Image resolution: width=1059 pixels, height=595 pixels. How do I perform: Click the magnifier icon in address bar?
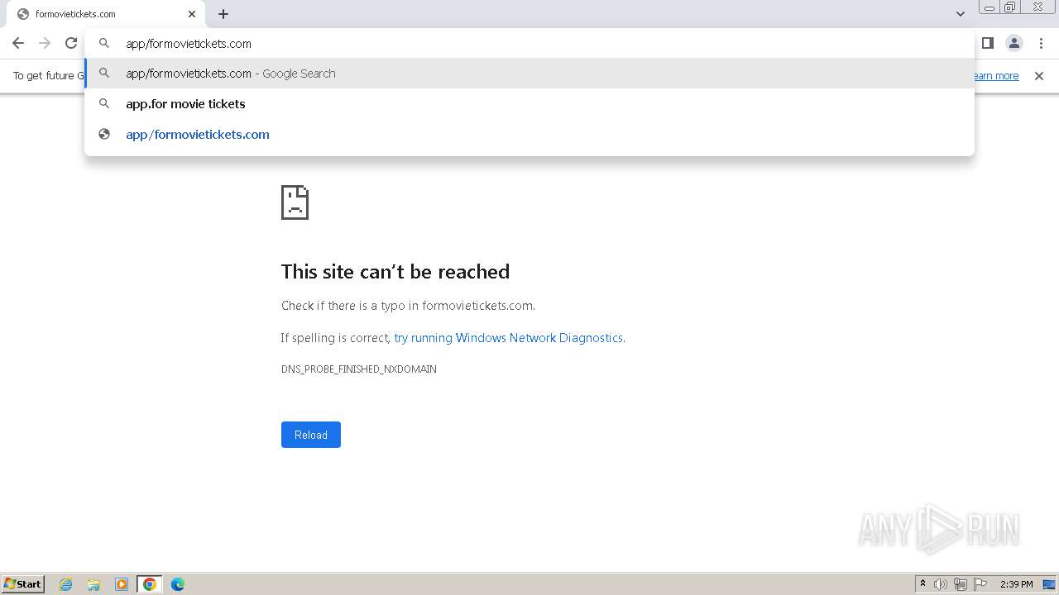[x=104, y=43]
